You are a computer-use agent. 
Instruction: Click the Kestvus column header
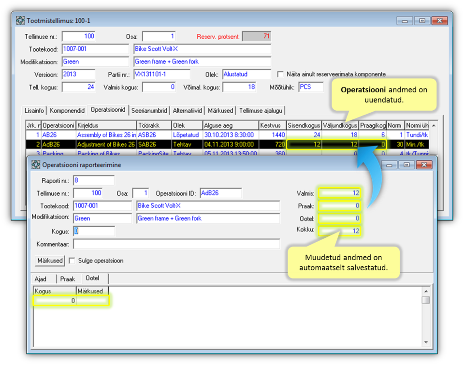point(273,126)
